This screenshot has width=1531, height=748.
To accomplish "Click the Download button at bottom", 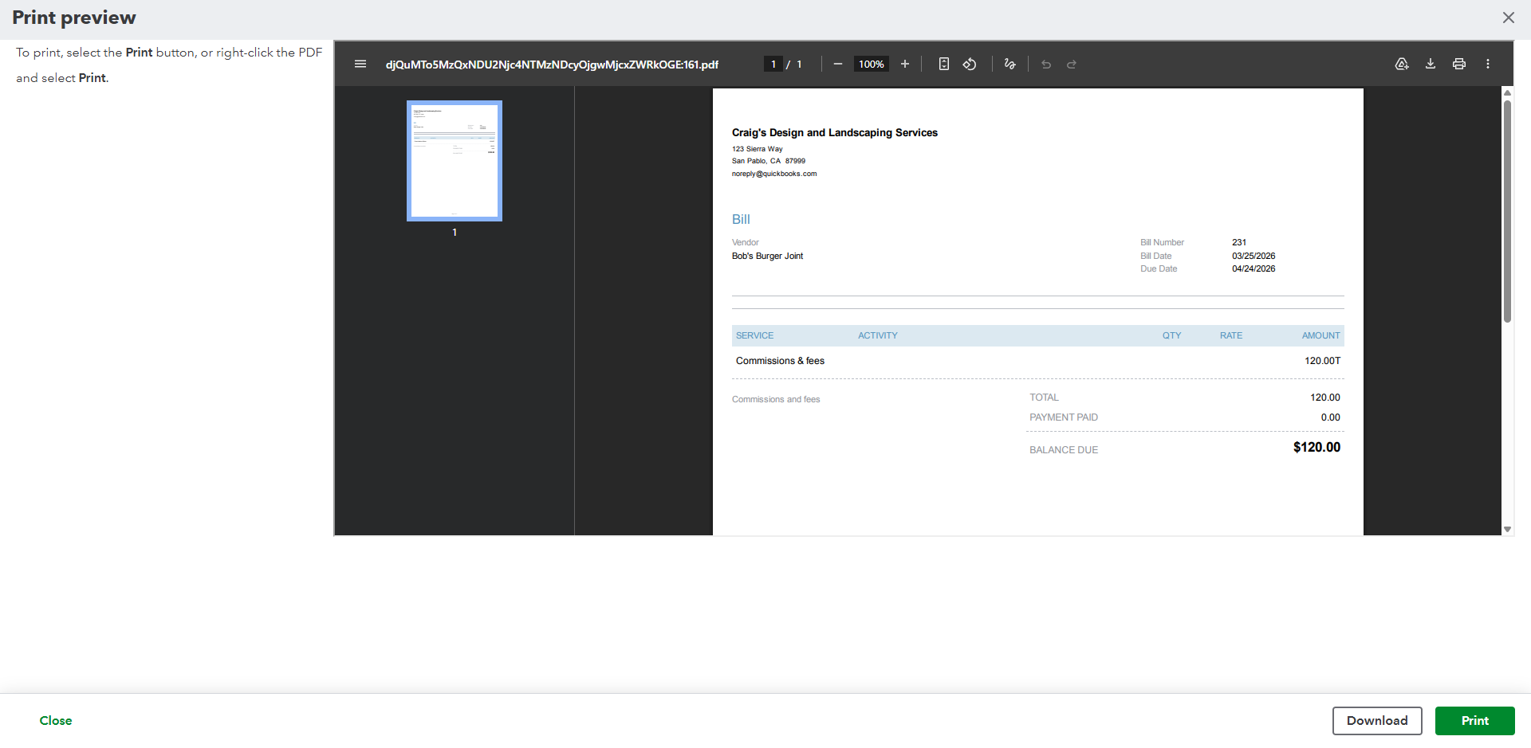I will [1377, 720].
